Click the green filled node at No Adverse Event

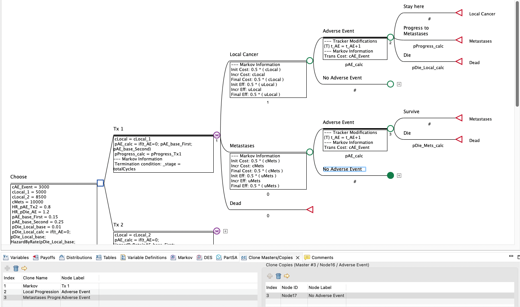pyautogui.click(x=390, y=175)
